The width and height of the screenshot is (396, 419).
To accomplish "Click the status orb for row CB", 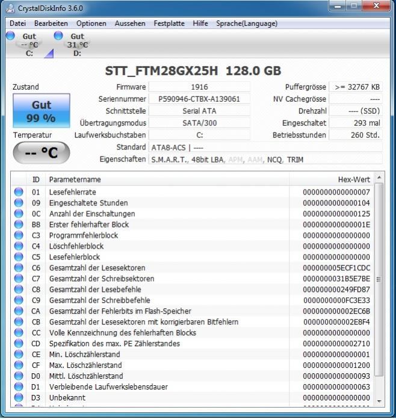I will tap(19, 321).
